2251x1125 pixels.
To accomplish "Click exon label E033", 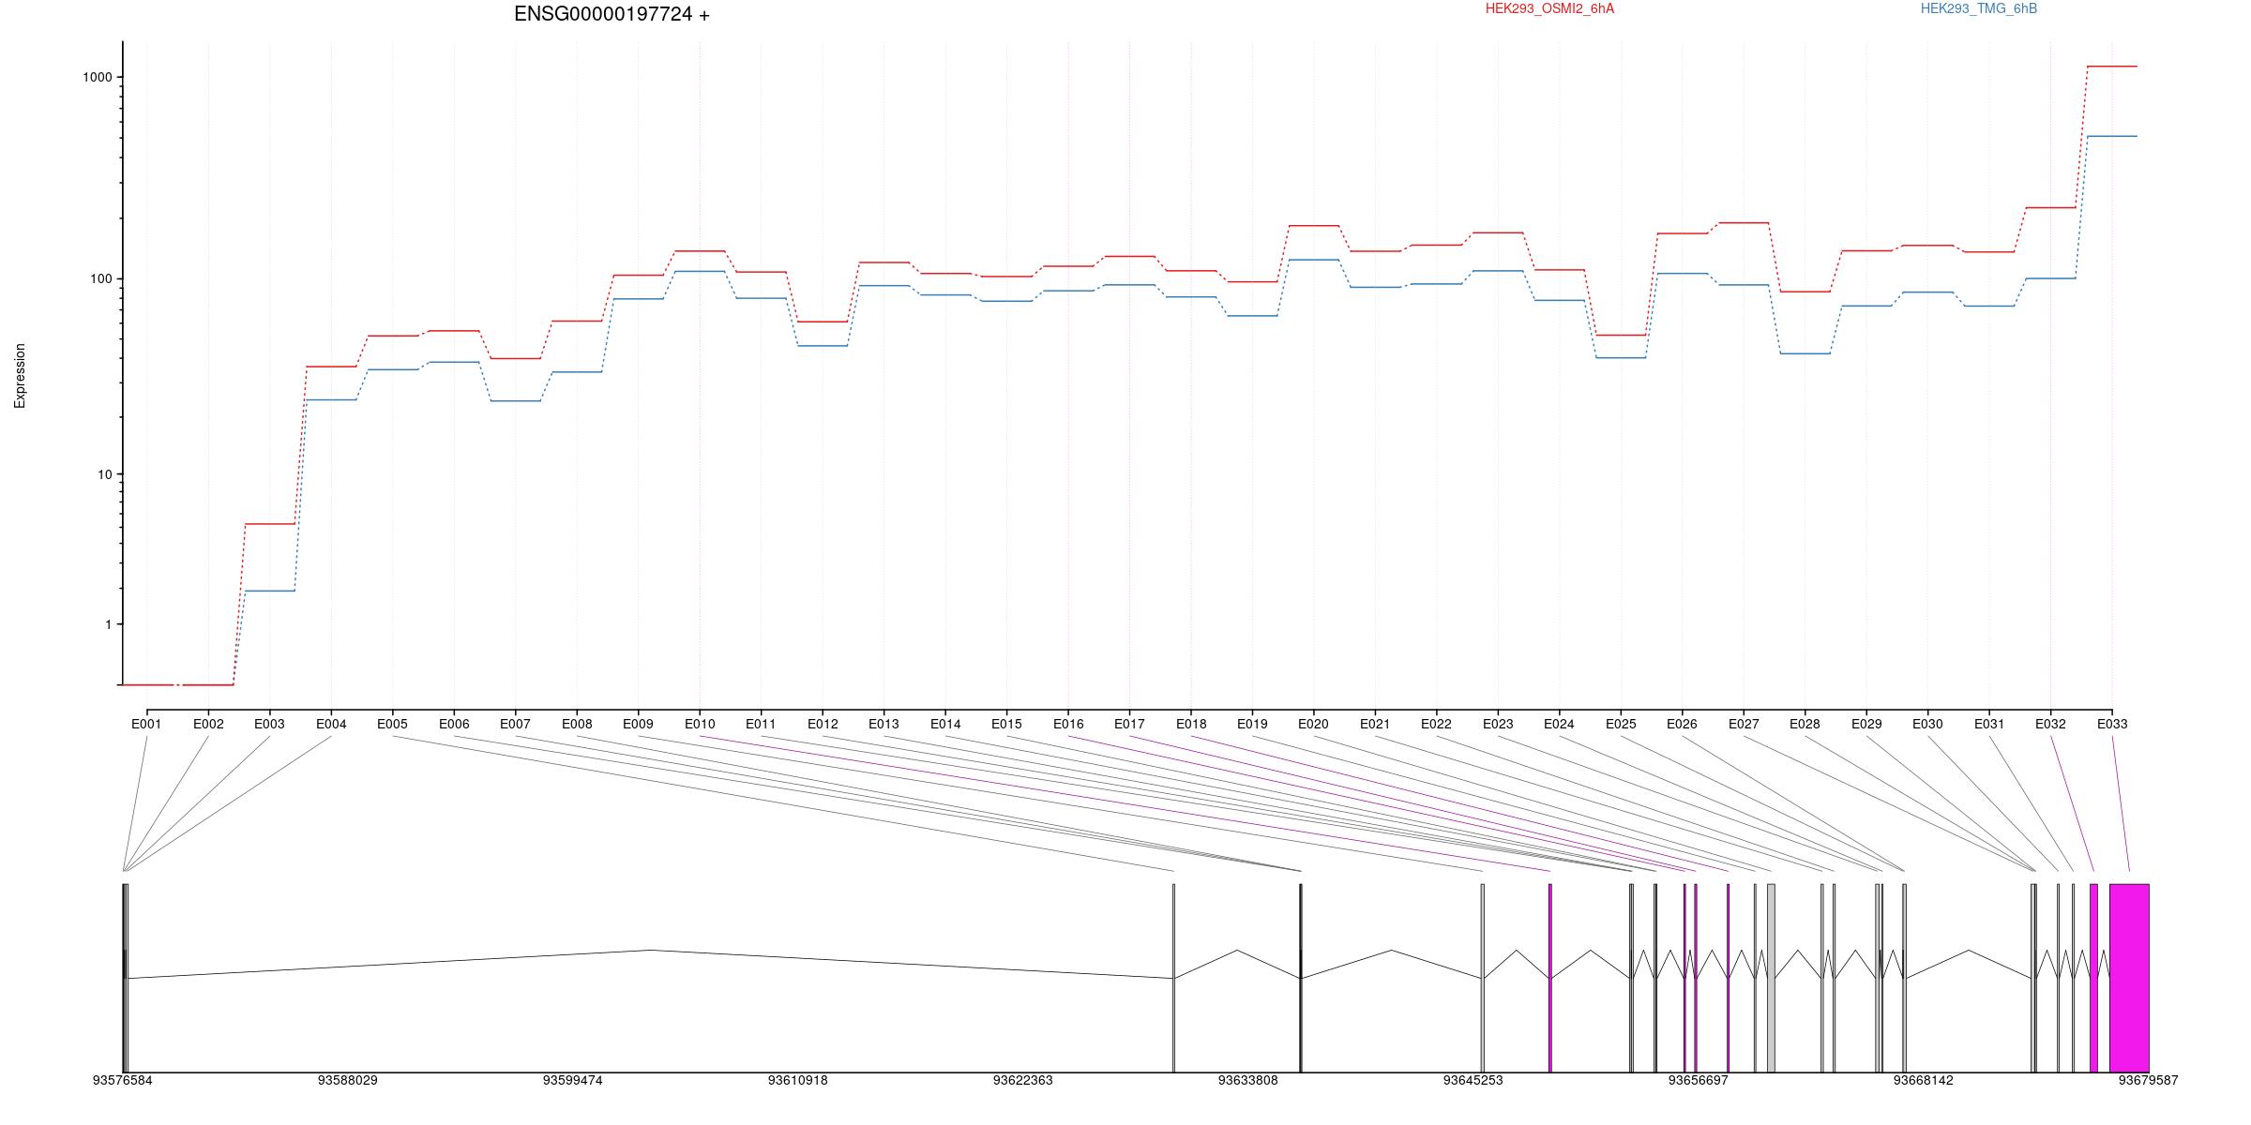I will click(x=2112, y=724).
